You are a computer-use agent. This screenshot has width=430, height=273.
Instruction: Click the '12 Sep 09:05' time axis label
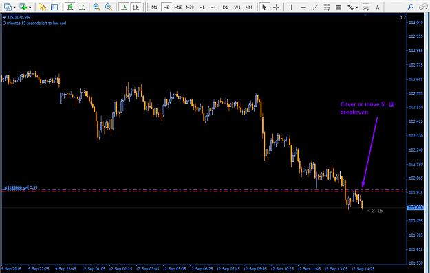pyautogui.click(x=255, y=269)
